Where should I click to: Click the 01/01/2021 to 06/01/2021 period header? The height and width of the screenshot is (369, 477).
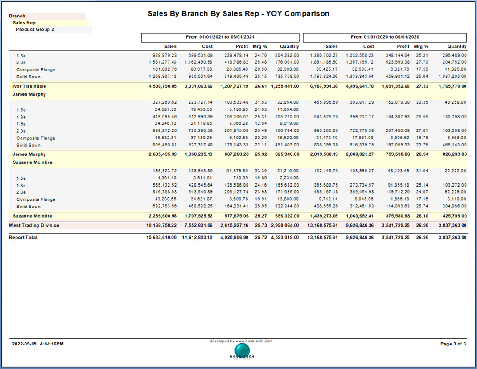click(220, 37)
